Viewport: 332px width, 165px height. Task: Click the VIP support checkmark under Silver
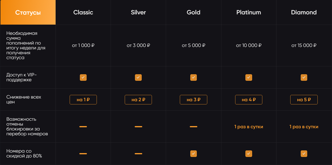pos(138,78)
